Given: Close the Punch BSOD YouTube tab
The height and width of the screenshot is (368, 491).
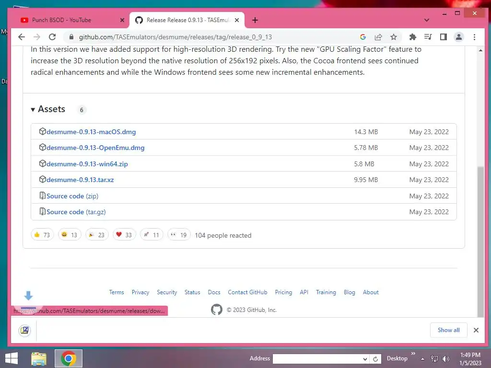Looking at the screenshot, I should tap(122, 20).
